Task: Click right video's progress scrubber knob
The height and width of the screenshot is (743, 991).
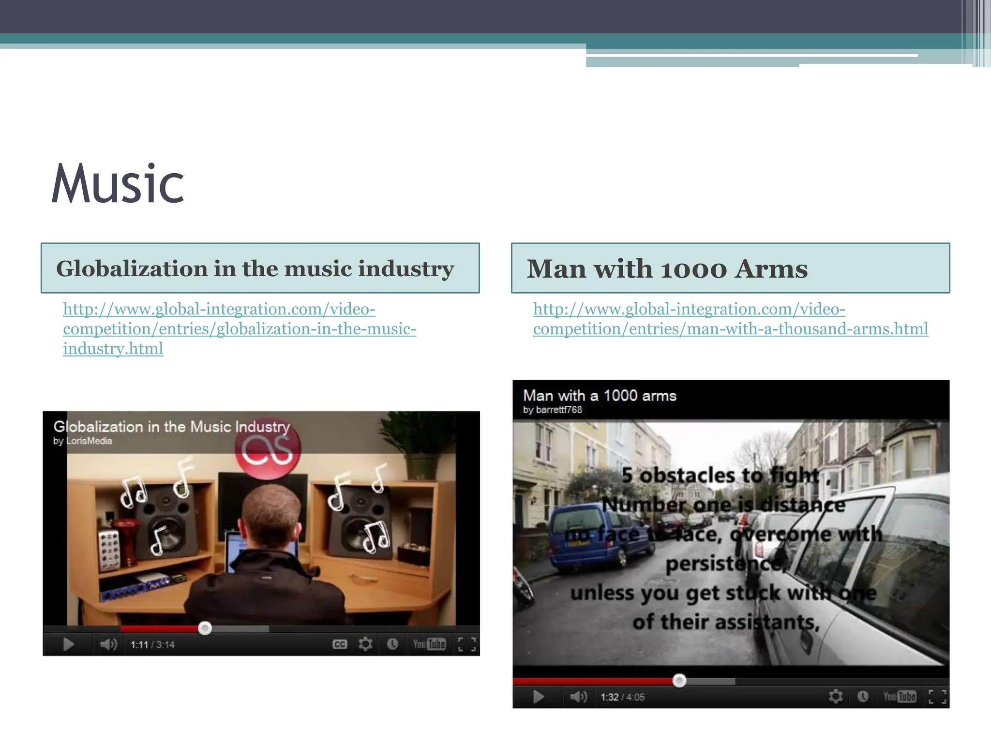Action: click(x=679, y=681)
